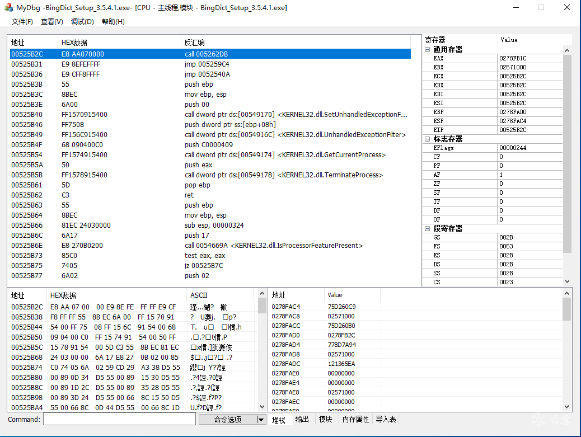The width and height of the screenshot is (581, 437).
Task: Select the test eax, eax instruction
Action: [210, 256]
